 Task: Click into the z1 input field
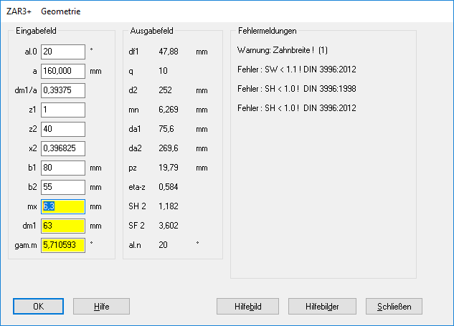coord(63,110)
